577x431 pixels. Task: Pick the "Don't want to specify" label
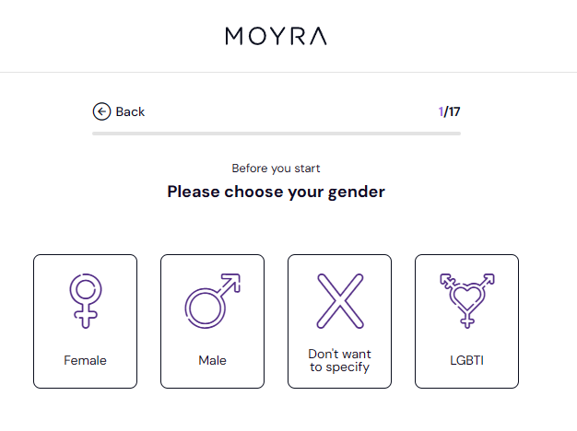[x=339, y=360]
